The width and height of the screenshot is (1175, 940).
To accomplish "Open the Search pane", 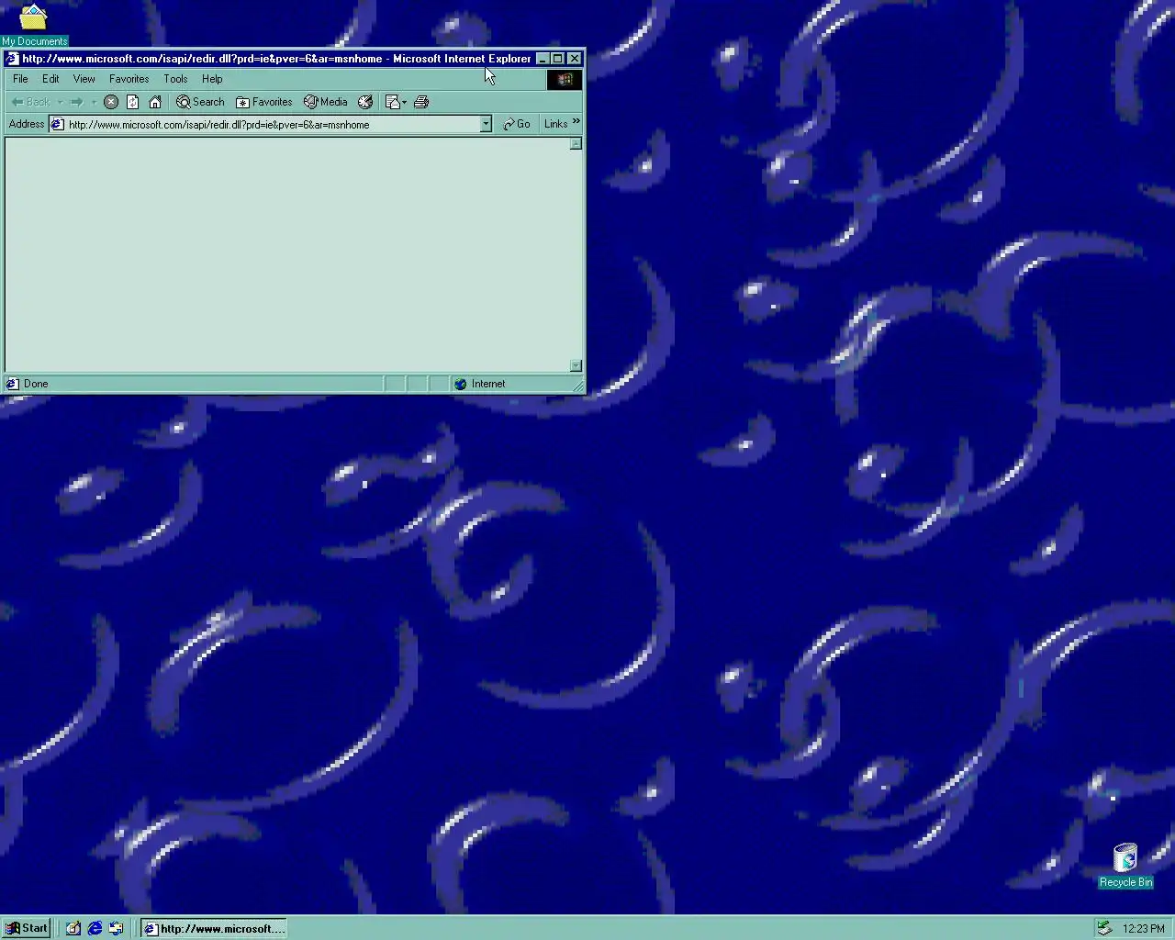I will pyautogui.click(x=200, y=102).
